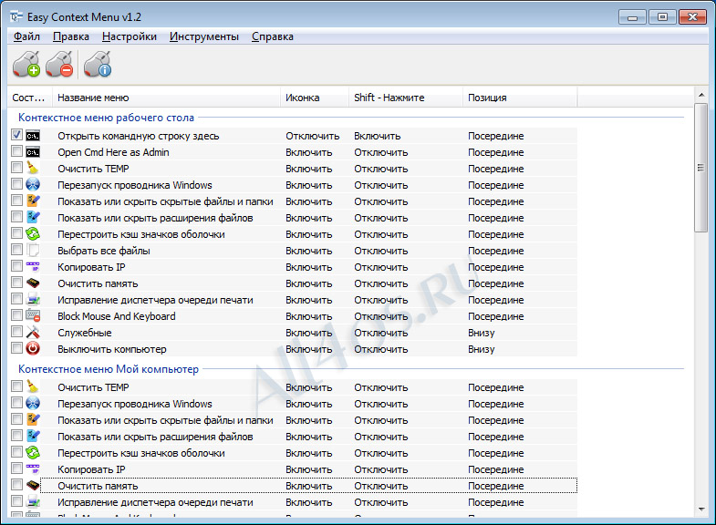The width and height of the screenshot is (716, 525).
Task: Check the My Computer 'Очистить память' checkbox
Action: click(x=17, y=484)
